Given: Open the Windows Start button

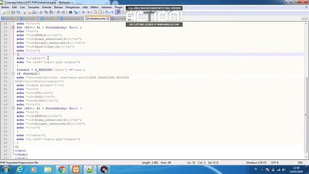Looking at the screenshot, I should 6,170.
